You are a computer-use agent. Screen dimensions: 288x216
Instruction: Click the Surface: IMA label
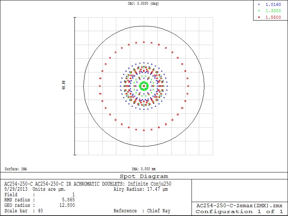pos(16,169)
